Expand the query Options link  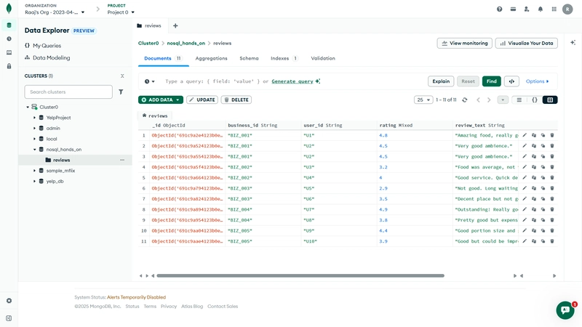(537, 81)
